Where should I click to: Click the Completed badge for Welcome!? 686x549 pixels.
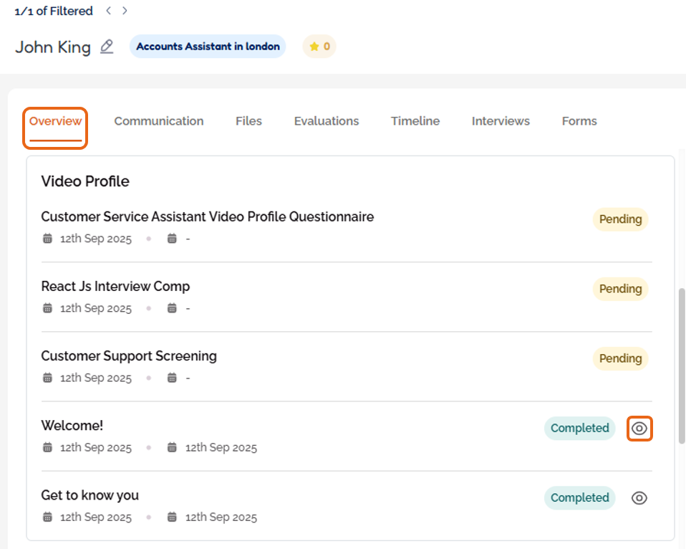point(579,429)
